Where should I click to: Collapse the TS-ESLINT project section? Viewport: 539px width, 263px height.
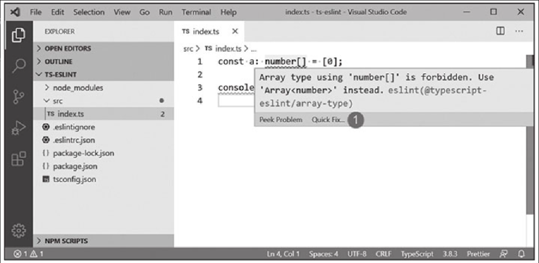[103, 75]
